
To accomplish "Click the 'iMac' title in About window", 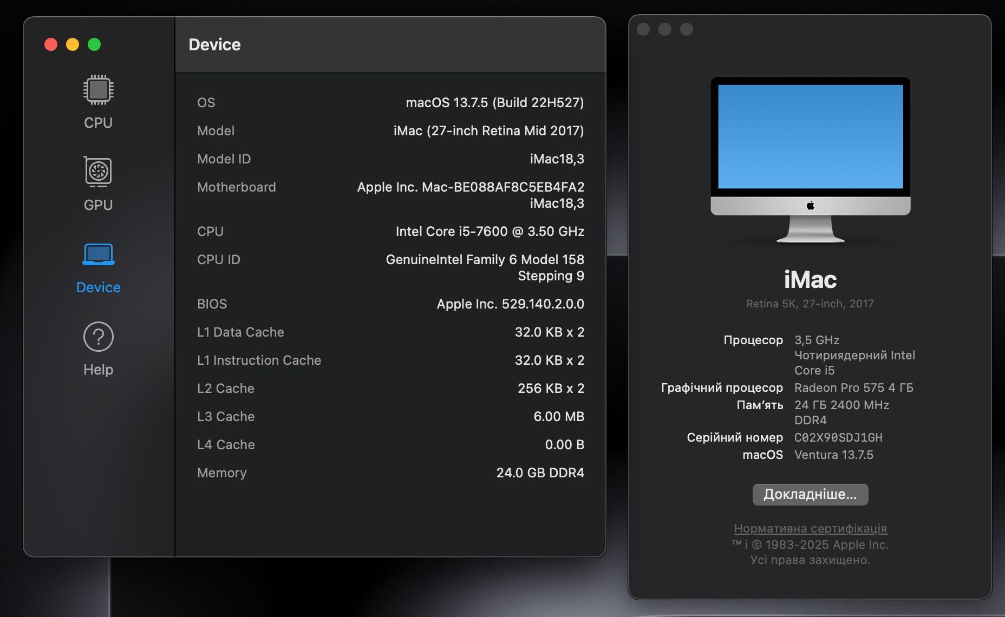I will (810, 280).
